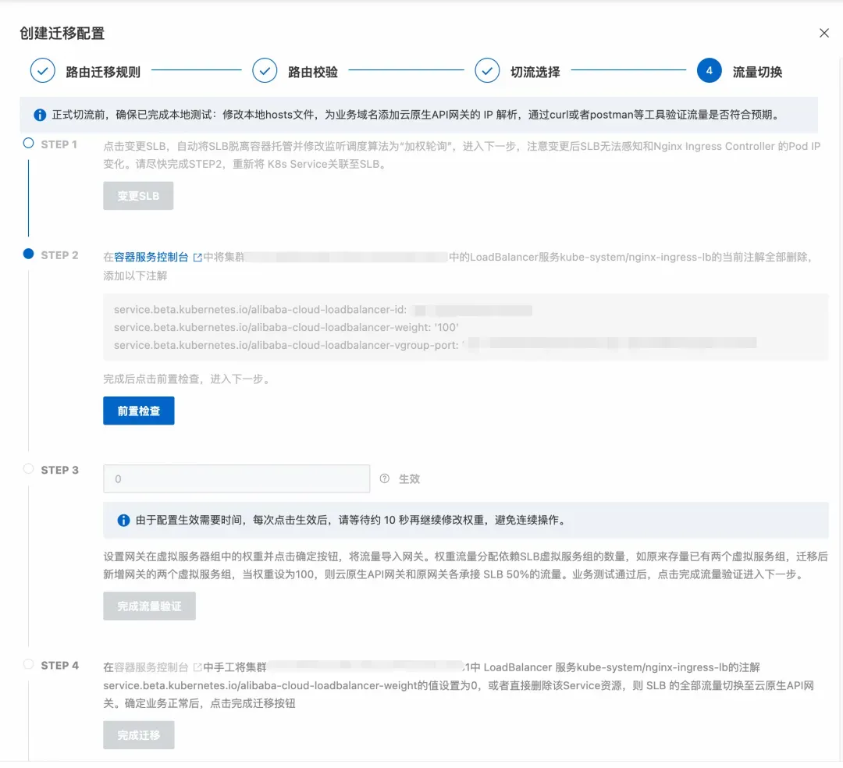Select the STEP 2 filled circle marker
The image size is (843, 768).
(29, 254)
